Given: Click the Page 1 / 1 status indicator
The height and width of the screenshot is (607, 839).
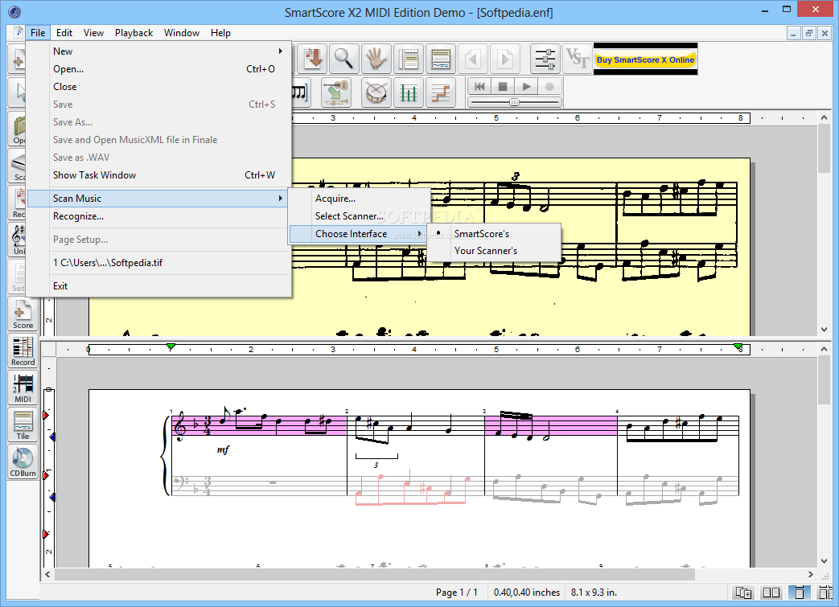Looking at the screenshot, I should click(x=456, y=592).
